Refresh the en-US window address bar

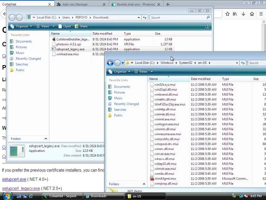coord(243,63)
